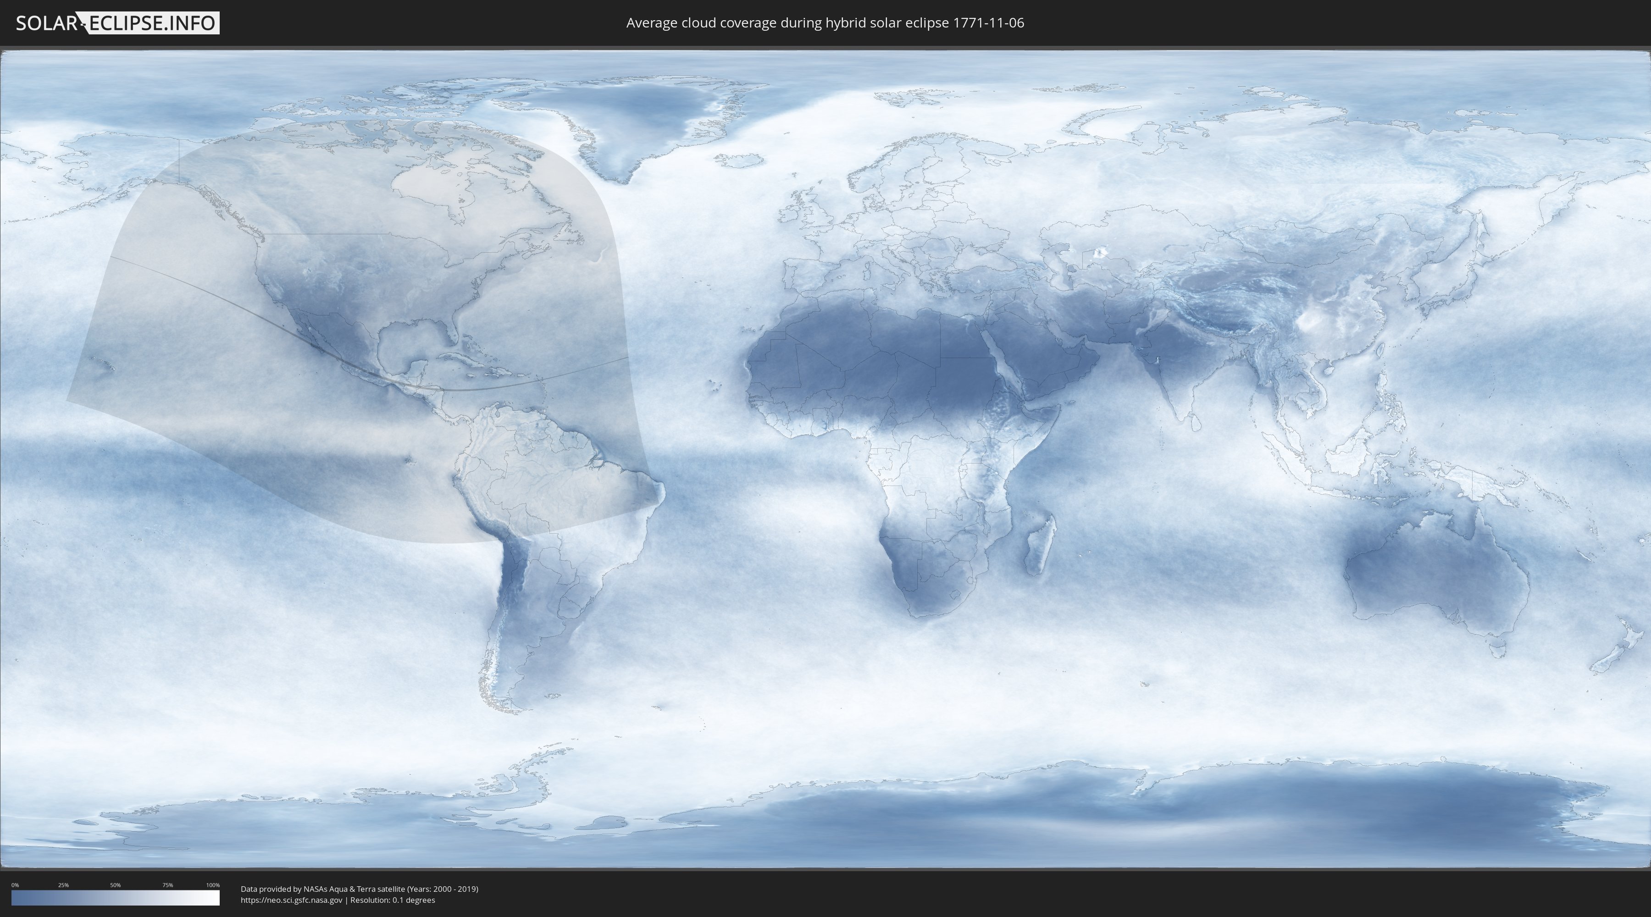Click the cloud coverage color gradient legend bar
Viewport: 1651px width, 917px height.
[116, 898]
